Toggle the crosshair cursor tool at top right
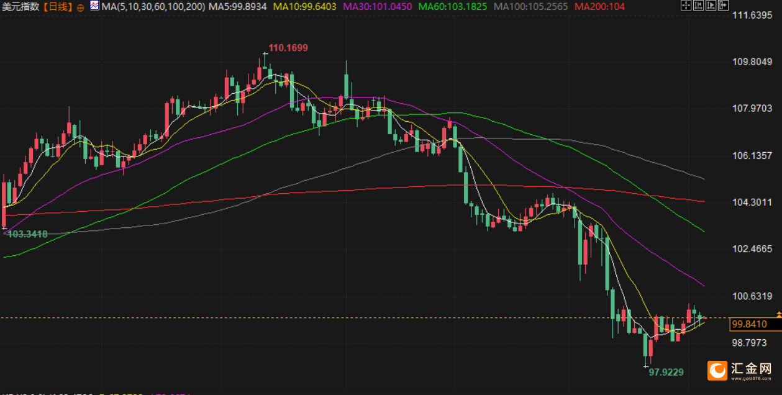The width and height of the screenshot is (782, 395). point(685,6)
